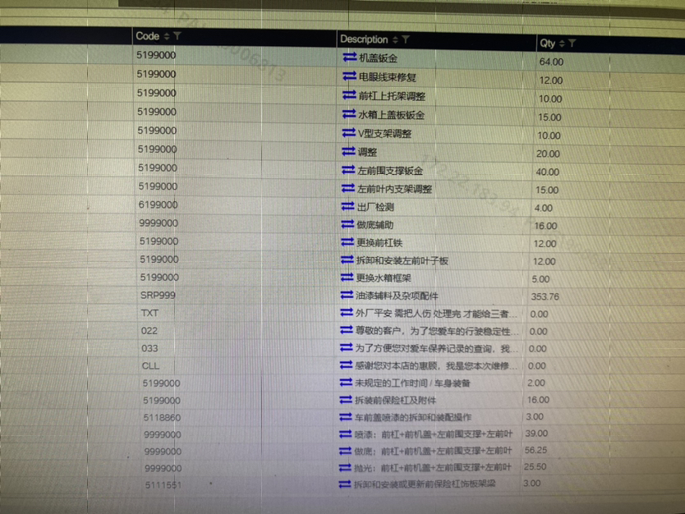
Task: Click the quantity value 56.25
Action: 536,450
